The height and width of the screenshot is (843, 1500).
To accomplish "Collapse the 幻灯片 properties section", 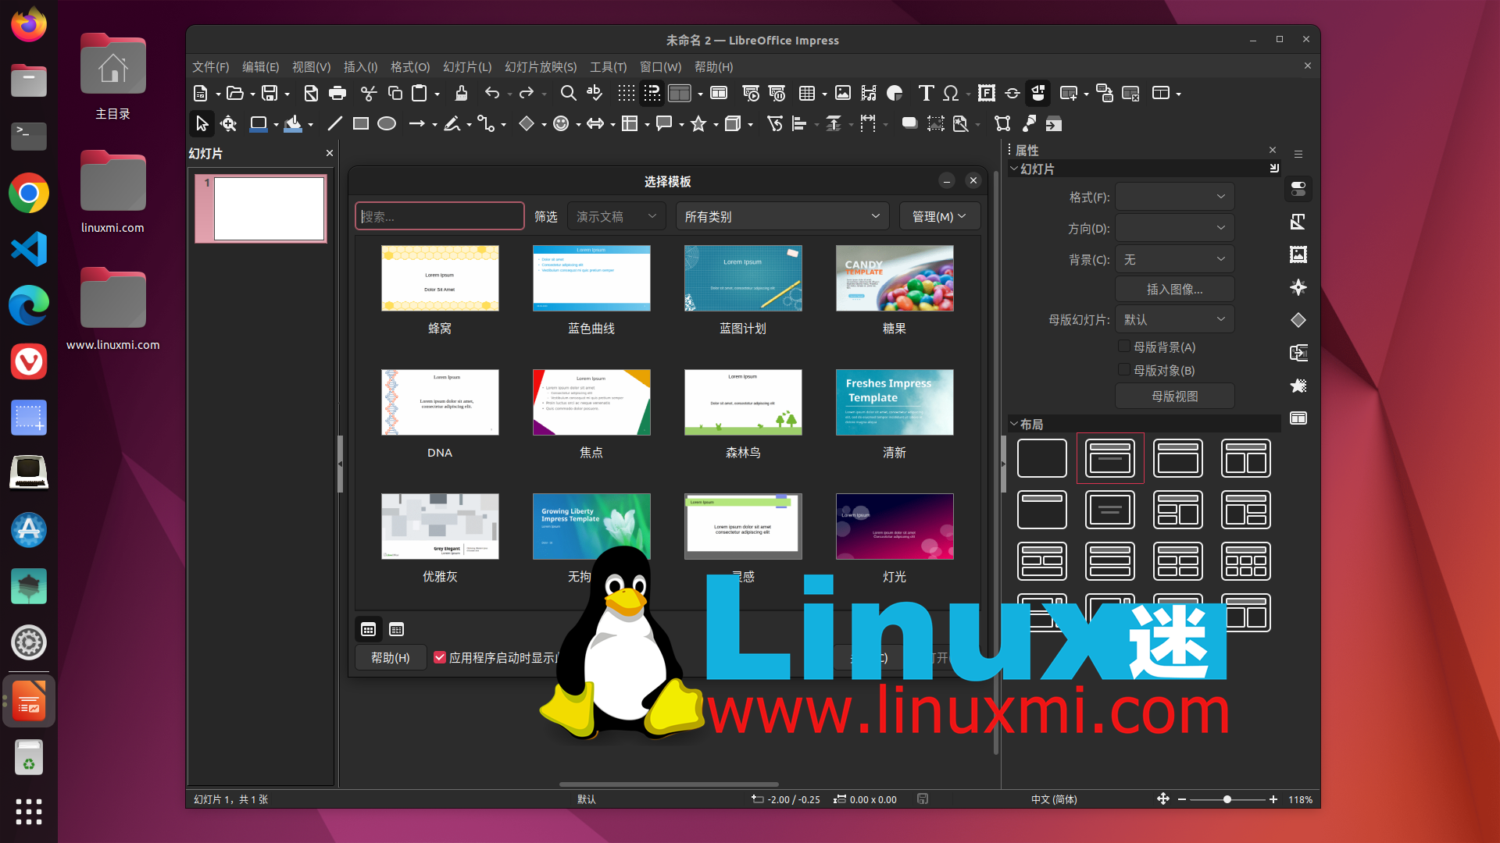I will coord(1014,169).
